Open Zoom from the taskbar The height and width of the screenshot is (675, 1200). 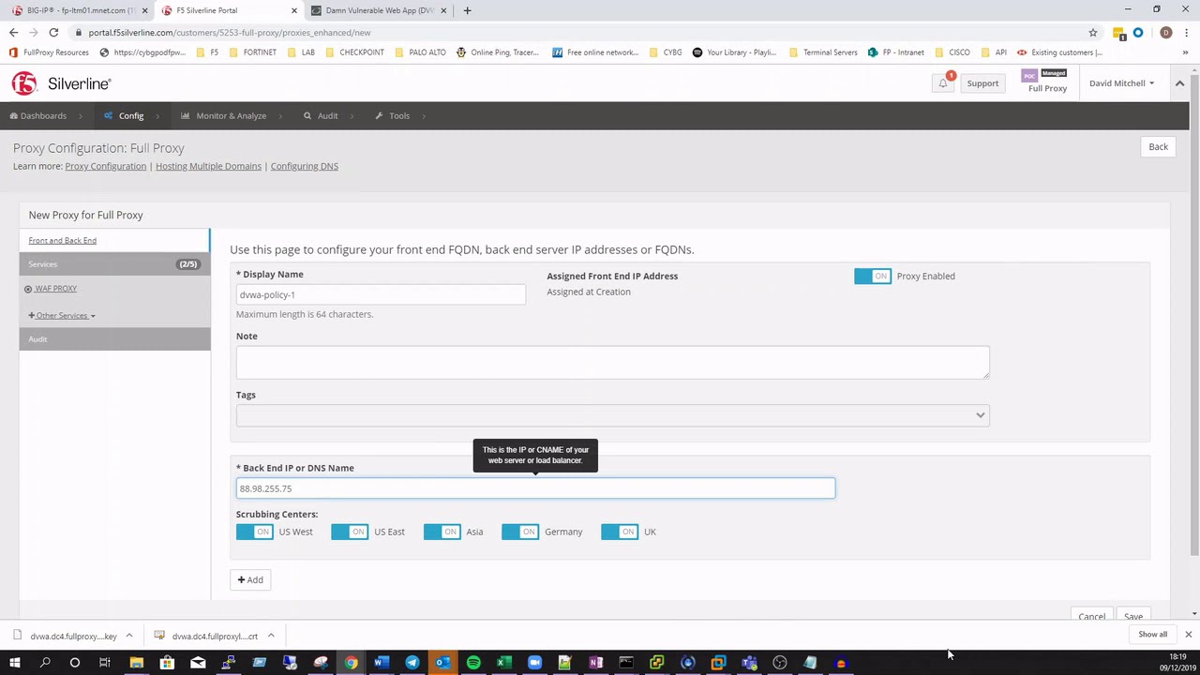coord(534,663)
